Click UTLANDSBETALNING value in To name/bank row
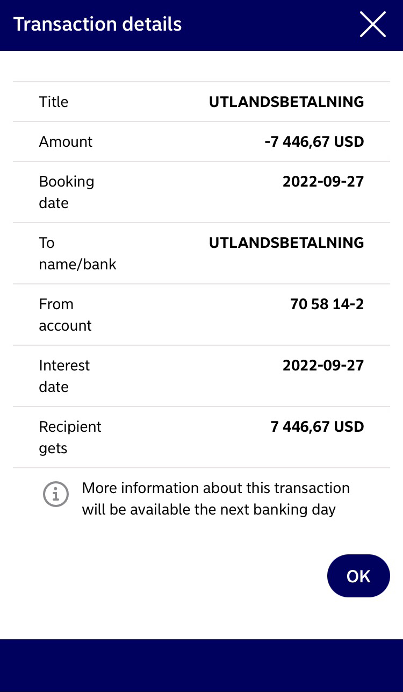 pos(286,242)
